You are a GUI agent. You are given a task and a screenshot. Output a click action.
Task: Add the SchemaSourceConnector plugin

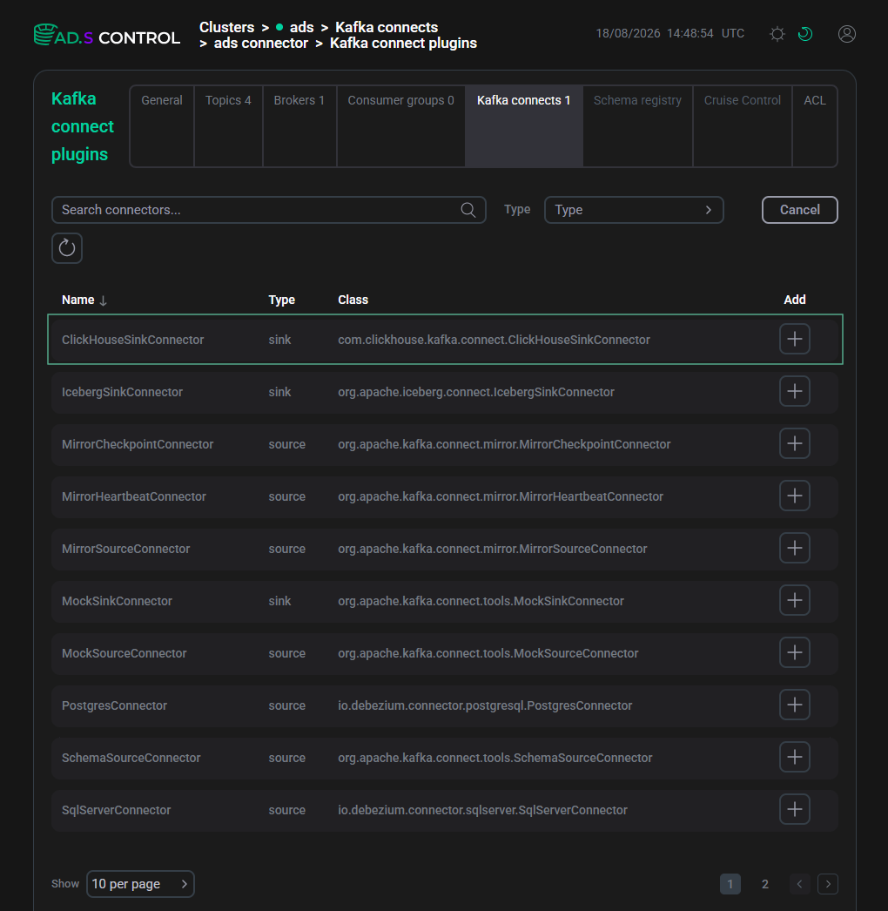[795, 758]
